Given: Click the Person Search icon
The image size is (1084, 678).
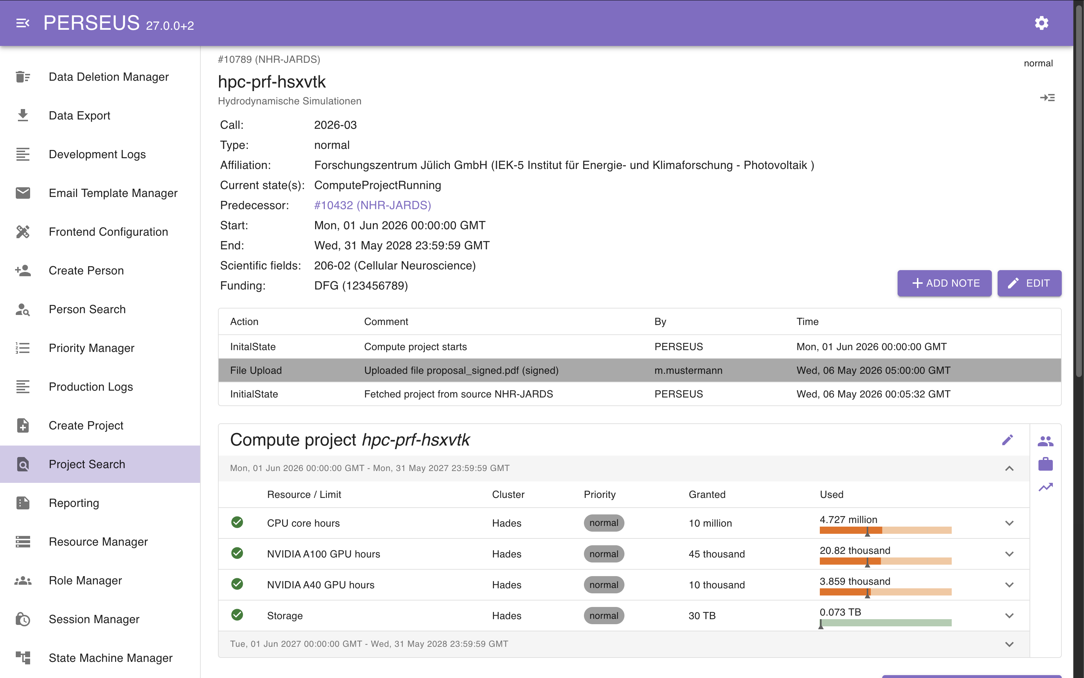Looking at the screenshot, I should point(23,309).
